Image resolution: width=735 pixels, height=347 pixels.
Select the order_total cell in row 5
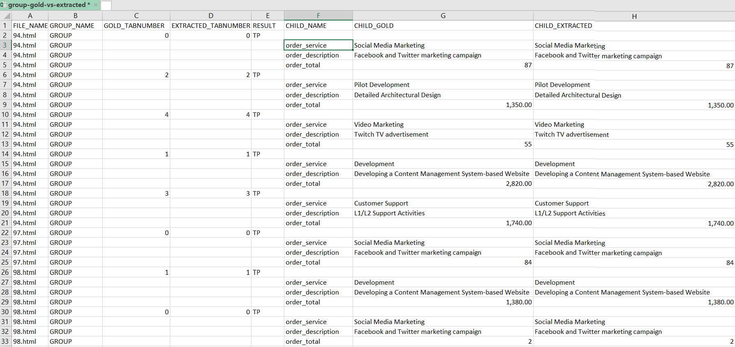pos(318,65)
